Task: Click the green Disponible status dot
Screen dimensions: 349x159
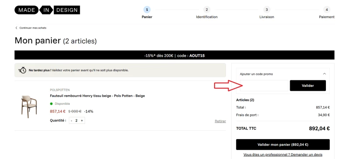Action: 51,103
